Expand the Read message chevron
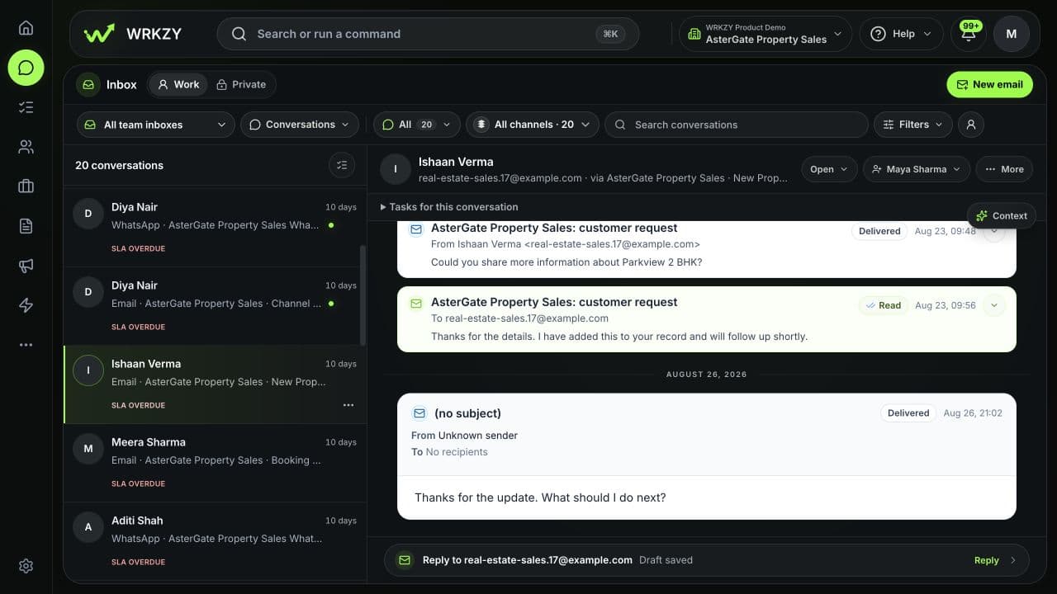The width and height of the screenshot is (1057, 594). [x=994, y=305]
